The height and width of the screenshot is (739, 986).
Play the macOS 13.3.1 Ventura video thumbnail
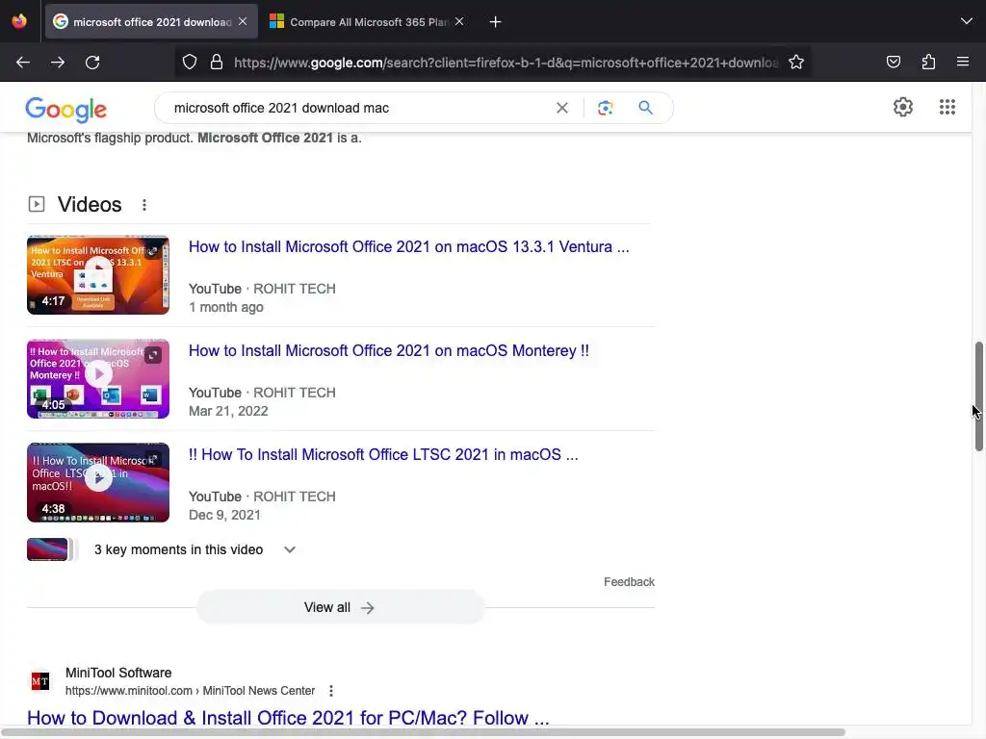98,274
